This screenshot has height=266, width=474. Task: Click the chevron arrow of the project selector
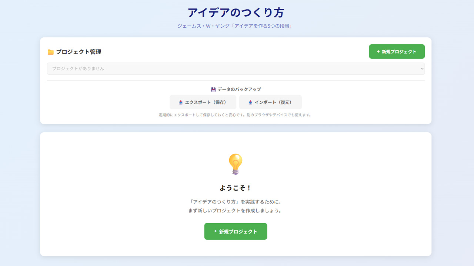[421, 69]
